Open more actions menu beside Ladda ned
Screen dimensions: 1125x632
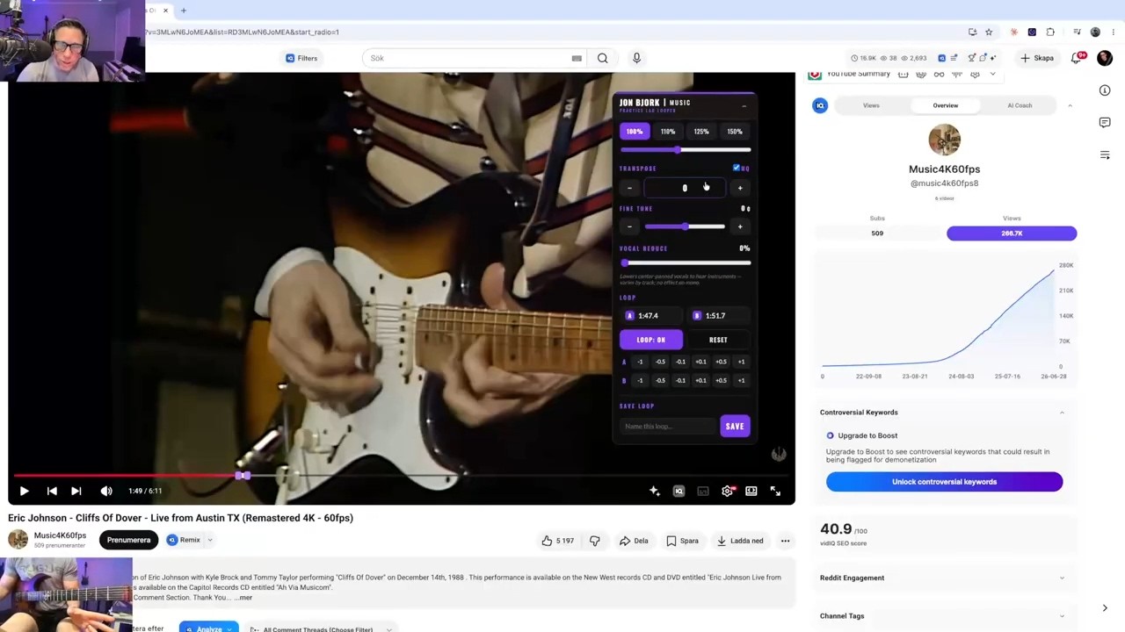tap(785, 541)
